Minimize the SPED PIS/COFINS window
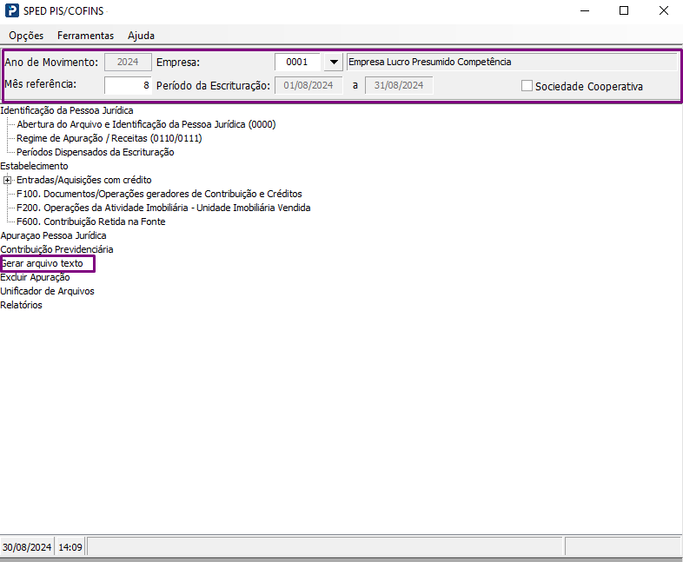The image size is (683, 562). click(x=585, y=11)
